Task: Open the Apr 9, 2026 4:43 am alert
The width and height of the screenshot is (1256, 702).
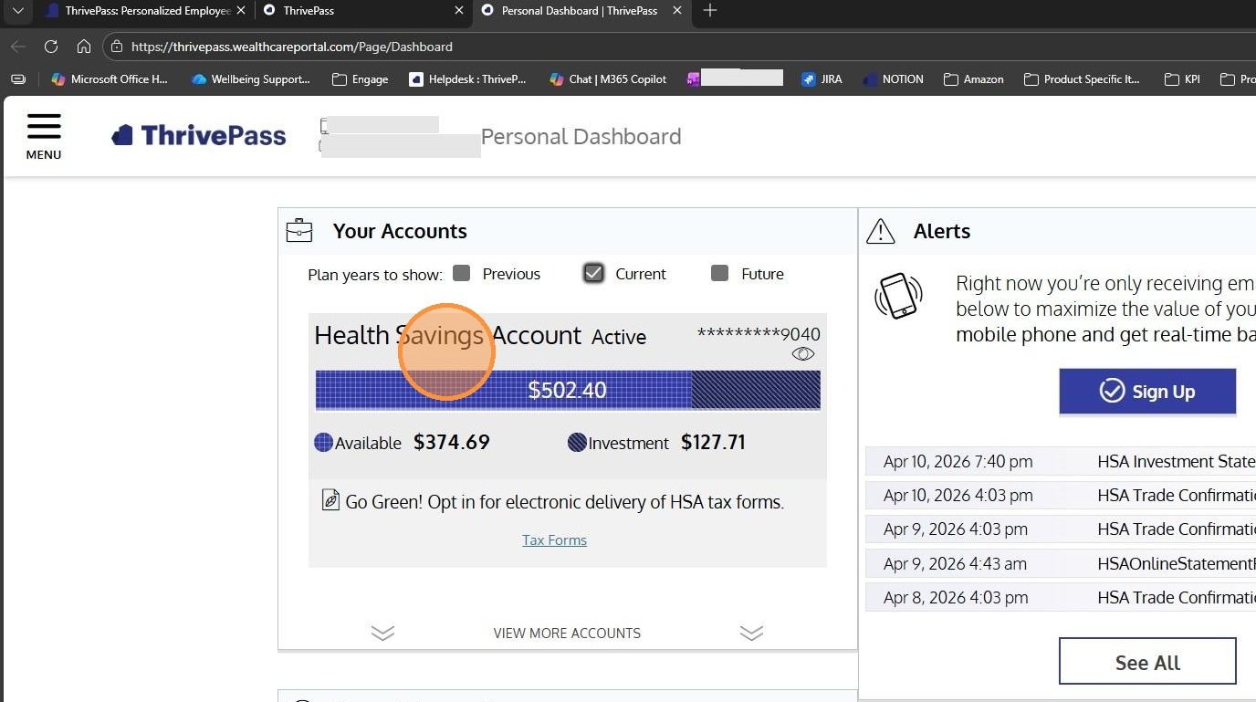Action: click(x=1061, y=563)
